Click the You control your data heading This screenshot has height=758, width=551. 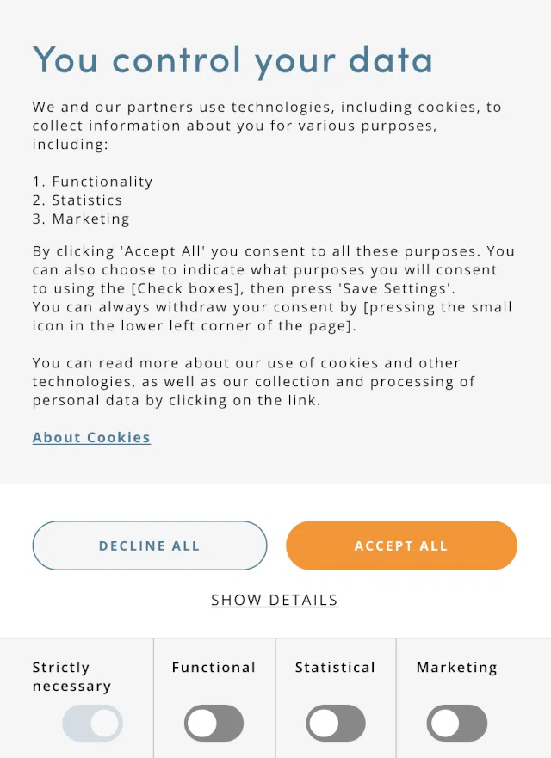tap(232, 60)
